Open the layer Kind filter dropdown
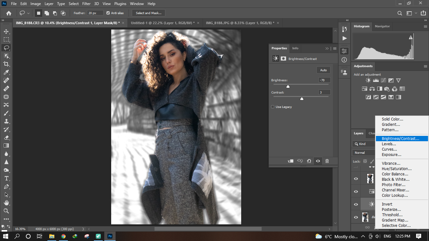This screenshot has width=429, height=241. click(364, 144)
